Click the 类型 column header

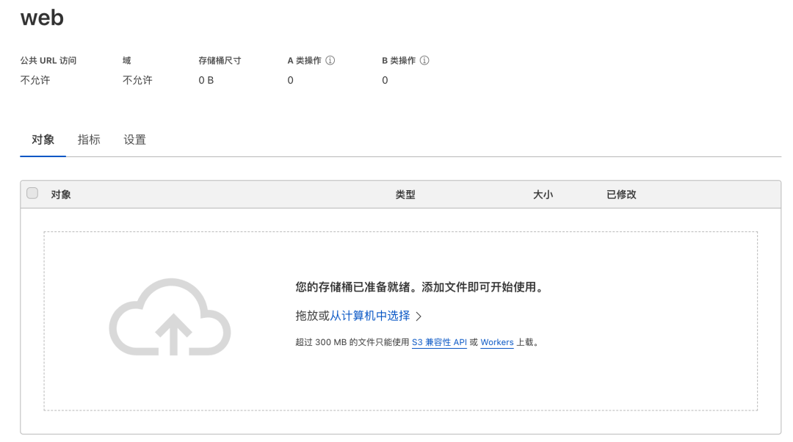[x=405, y=195]
